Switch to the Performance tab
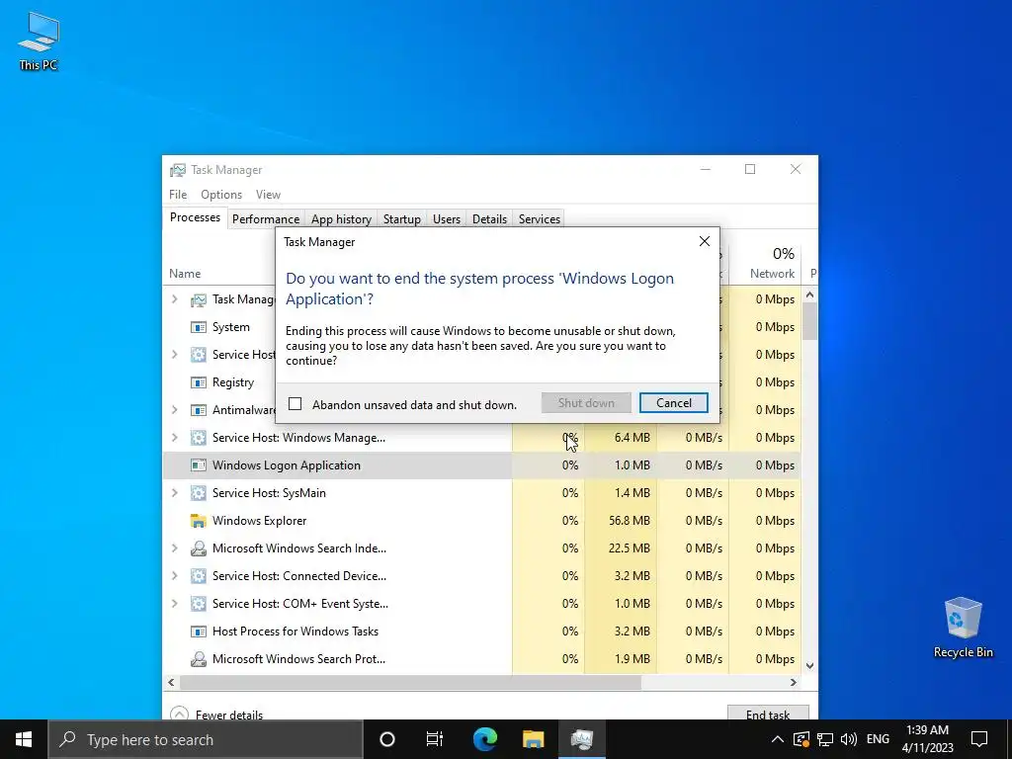1012x759 pixels. coord(265,218)
